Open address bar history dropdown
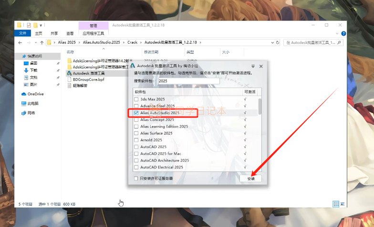Image resolution: width=374 pixels, height=227 pixels. (x=272, y=43)
